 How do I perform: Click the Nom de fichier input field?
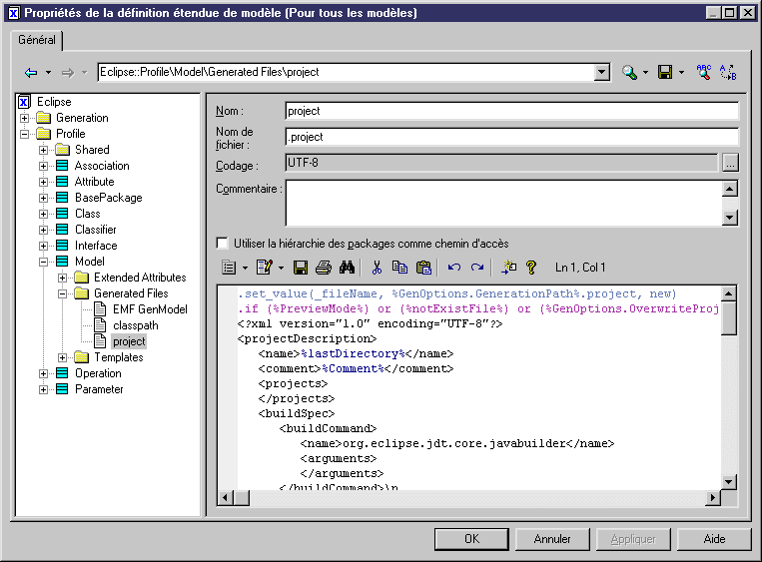511,137
